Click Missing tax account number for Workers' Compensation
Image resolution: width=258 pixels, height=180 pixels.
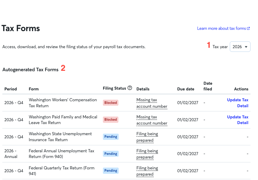[152, 103]
